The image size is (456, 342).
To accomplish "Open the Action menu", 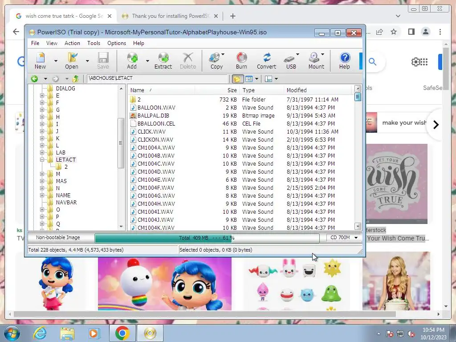I will 72,43.
